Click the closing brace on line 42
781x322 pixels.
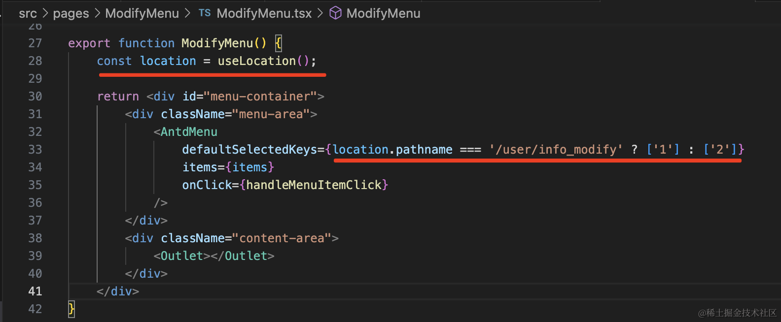click(x=71, y=309)
